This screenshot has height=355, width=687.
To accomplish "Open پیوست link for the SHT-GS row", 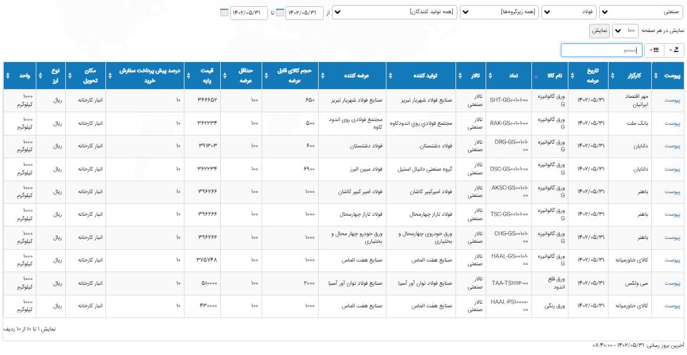I will point(673,100).
